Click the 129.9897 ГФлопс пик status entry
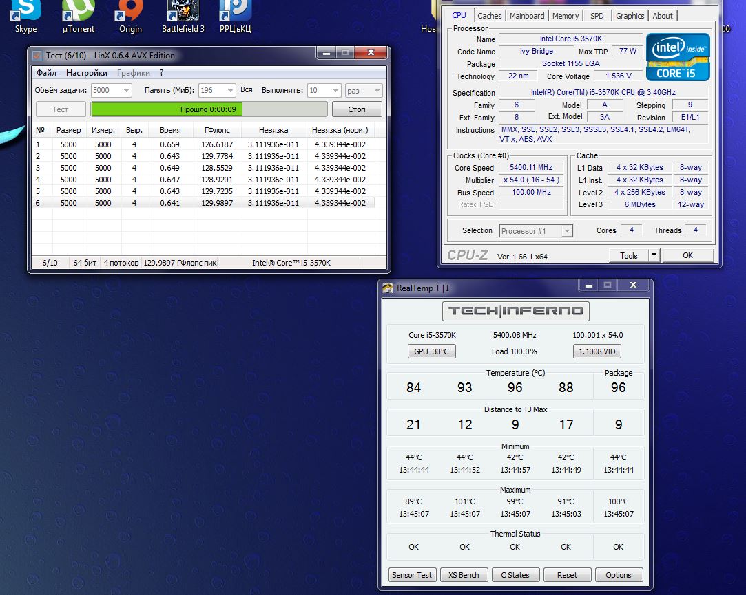The height and width of the screenshot is (595, 746). click(x=180, y=263)
